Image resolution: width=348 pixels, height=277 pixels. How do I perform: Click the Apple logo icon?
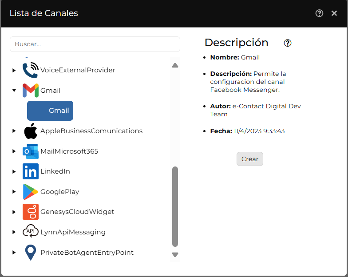tap(31, 131)
